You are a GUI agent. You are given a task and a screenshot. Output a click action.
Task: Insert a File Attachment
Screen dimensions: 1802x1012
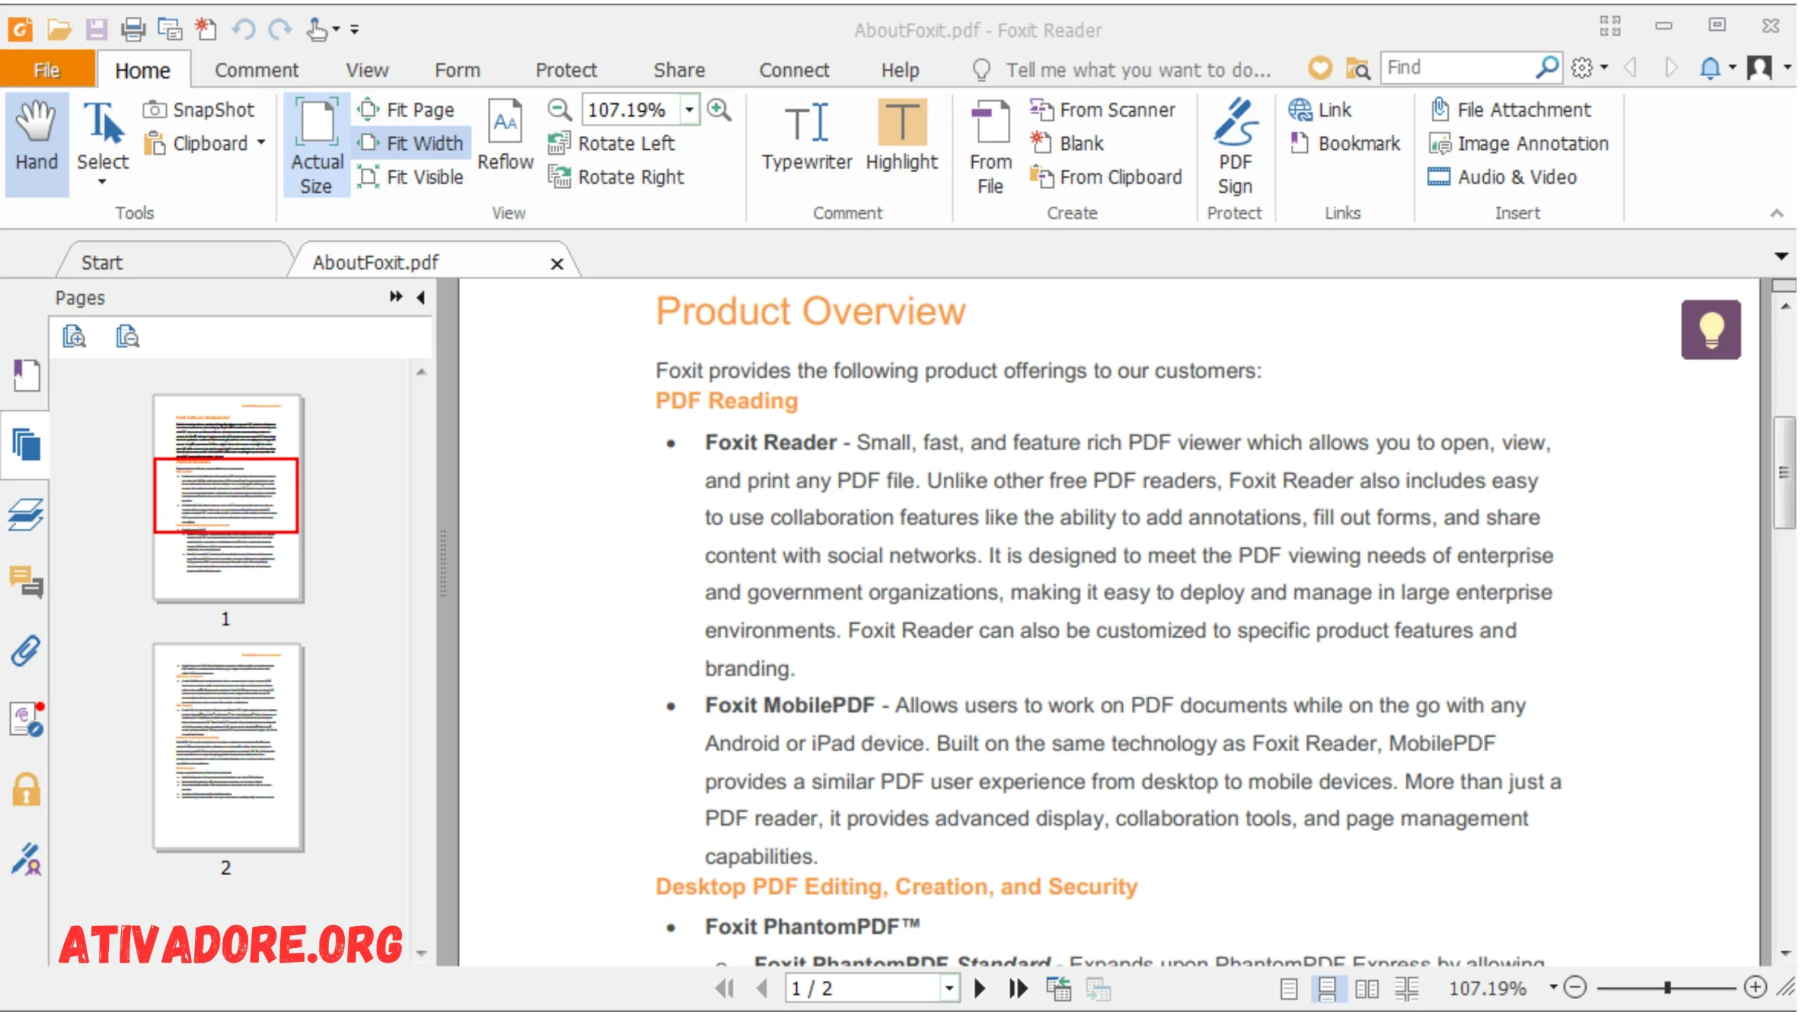pos(1511,110)
